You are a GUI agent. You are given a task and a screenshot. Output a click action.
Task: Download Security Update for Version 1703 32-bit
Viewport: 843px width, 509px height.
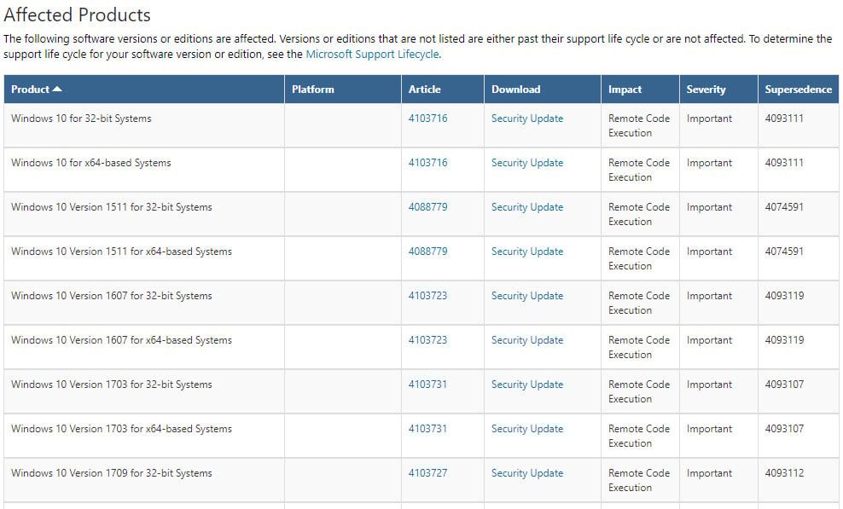[x=527, y=385]
